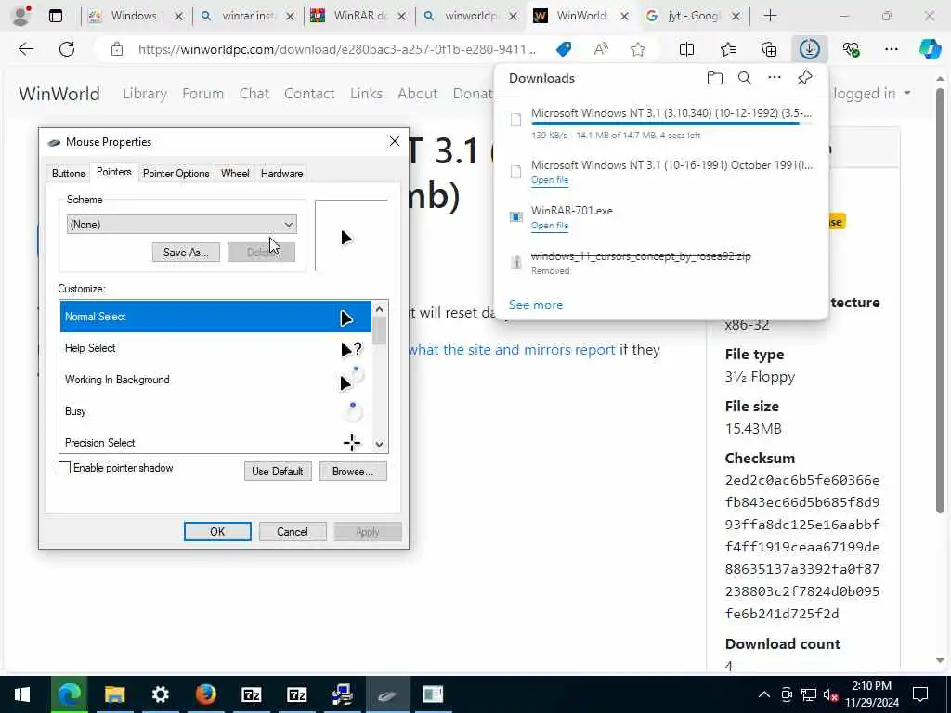Open WinWorld Chat page
This screenshot has width=951, height=713.
click(x=254, y=94)
